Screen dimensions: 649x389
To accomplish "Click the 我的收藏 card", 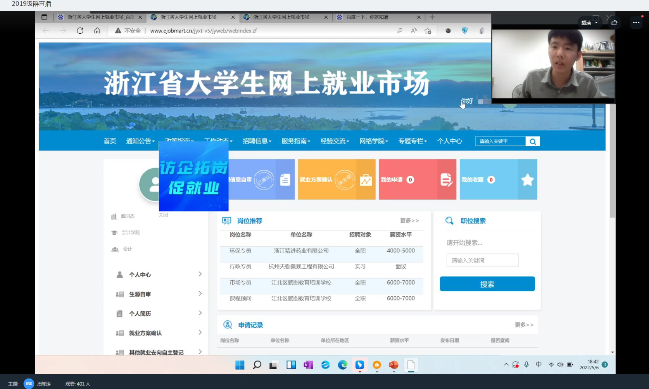I will (x=499, y=180).
